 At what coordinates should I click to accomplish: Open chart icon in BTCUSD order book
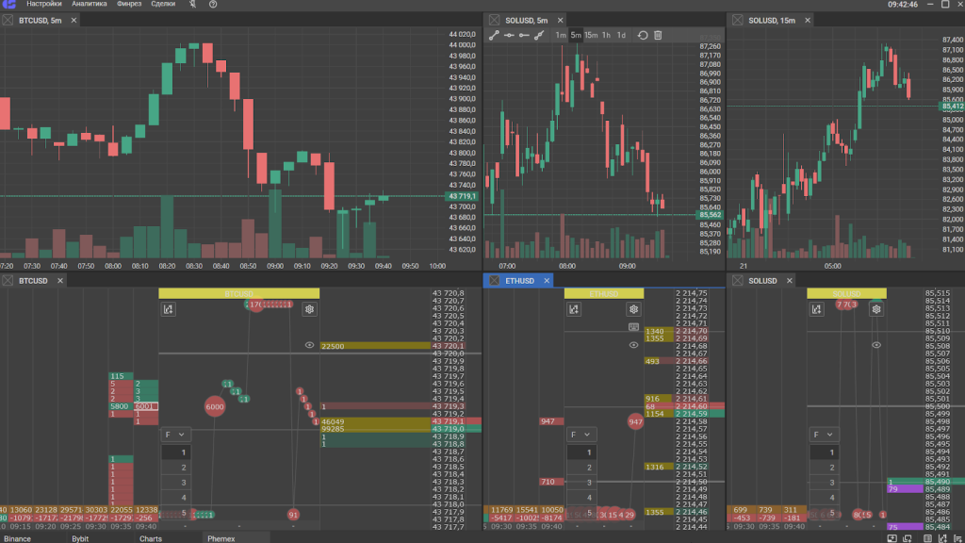[169, 309]
